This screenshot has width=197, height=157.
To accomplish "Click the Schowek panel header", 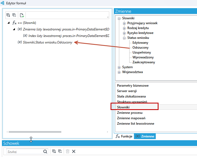I will coord(99,143).
